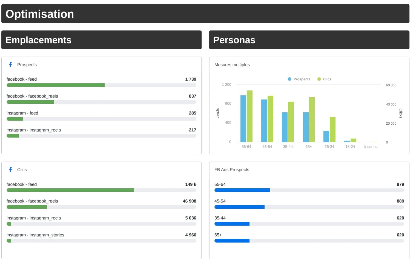Click the Facebook icon beside Clics
The width and height of the screenshot is (413, 264).
(10, 169)
